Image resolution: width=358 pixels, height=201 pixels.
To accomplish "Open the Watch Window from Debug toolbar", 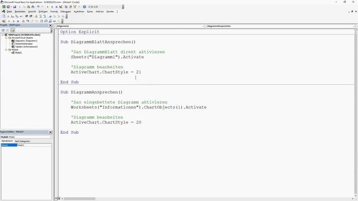I will [x=50, y=21].
